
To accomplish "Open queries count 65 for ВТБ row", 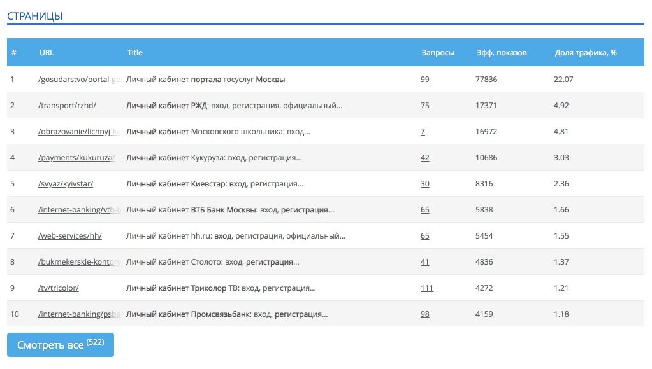I will (x=424, y=210).
